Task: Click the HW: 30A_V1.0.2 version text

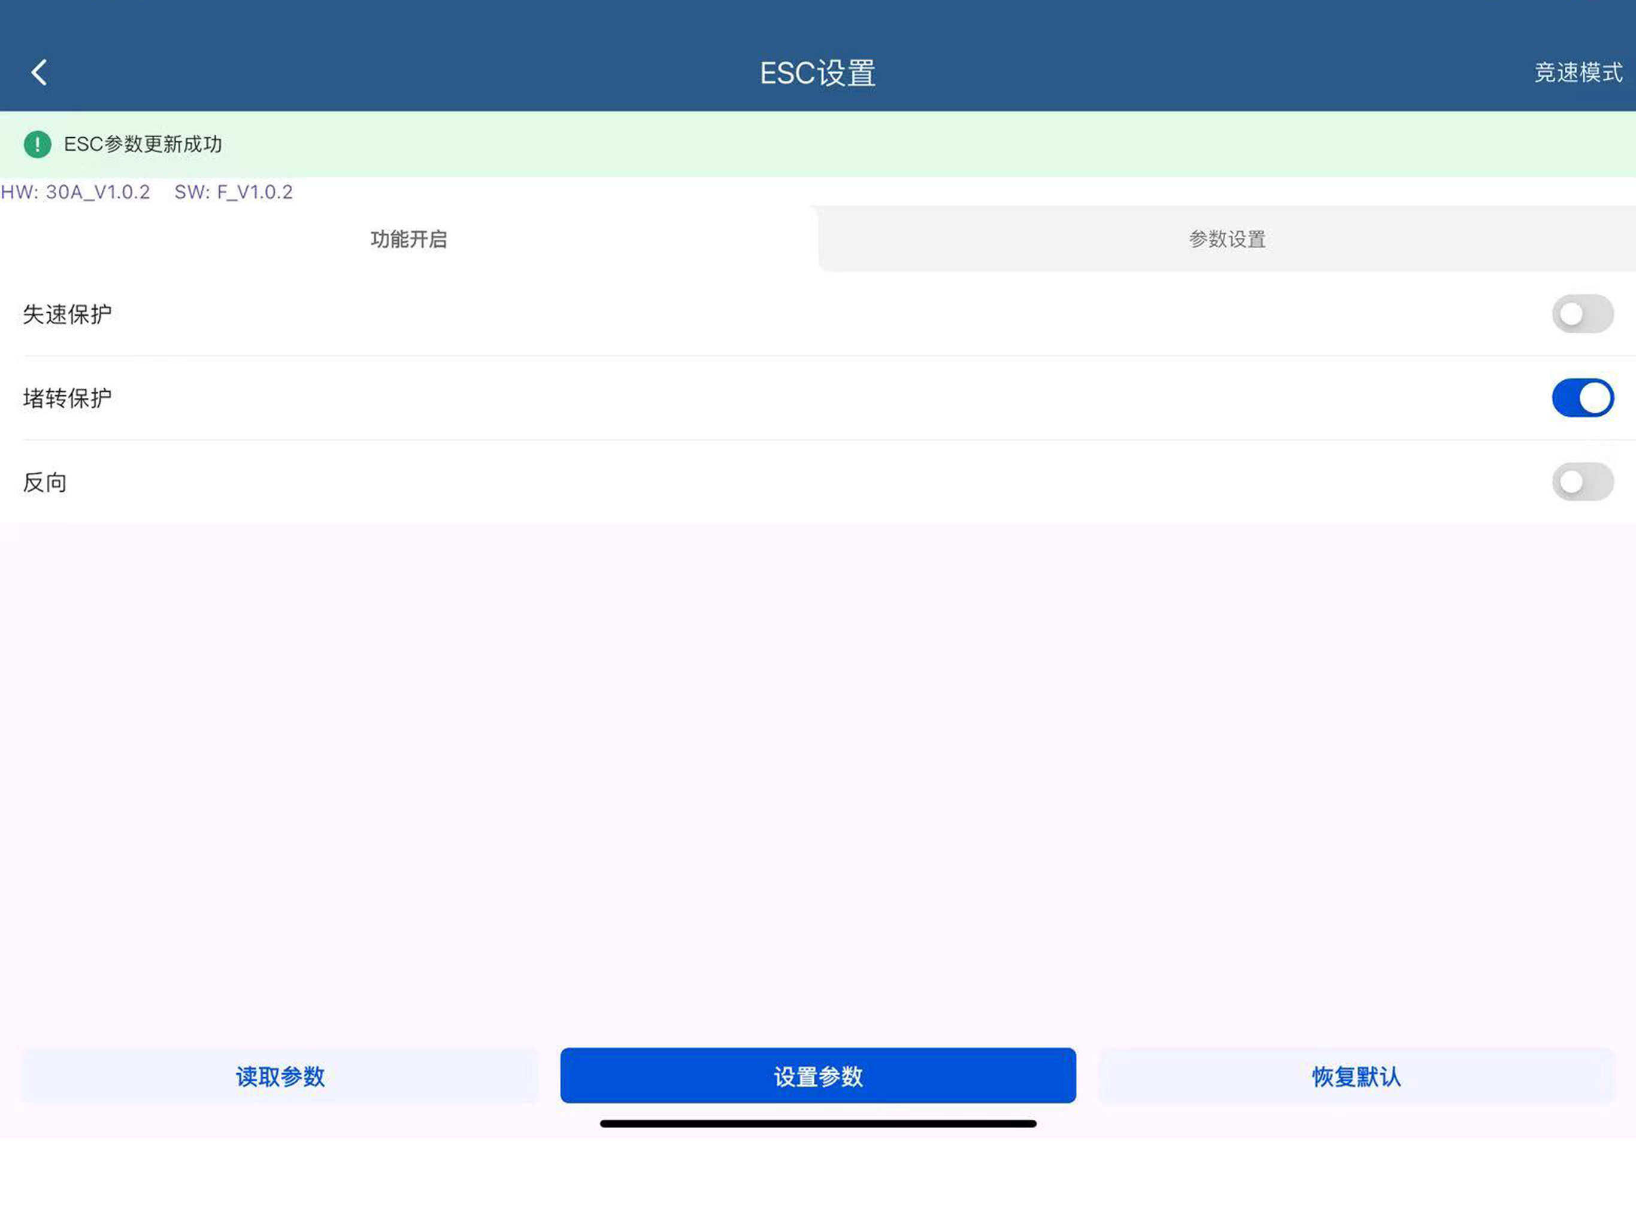Action: 75,192
